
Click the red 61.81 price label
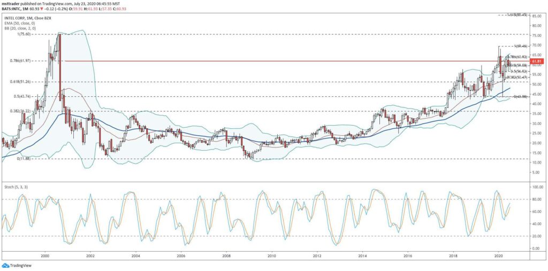point(537,61)
